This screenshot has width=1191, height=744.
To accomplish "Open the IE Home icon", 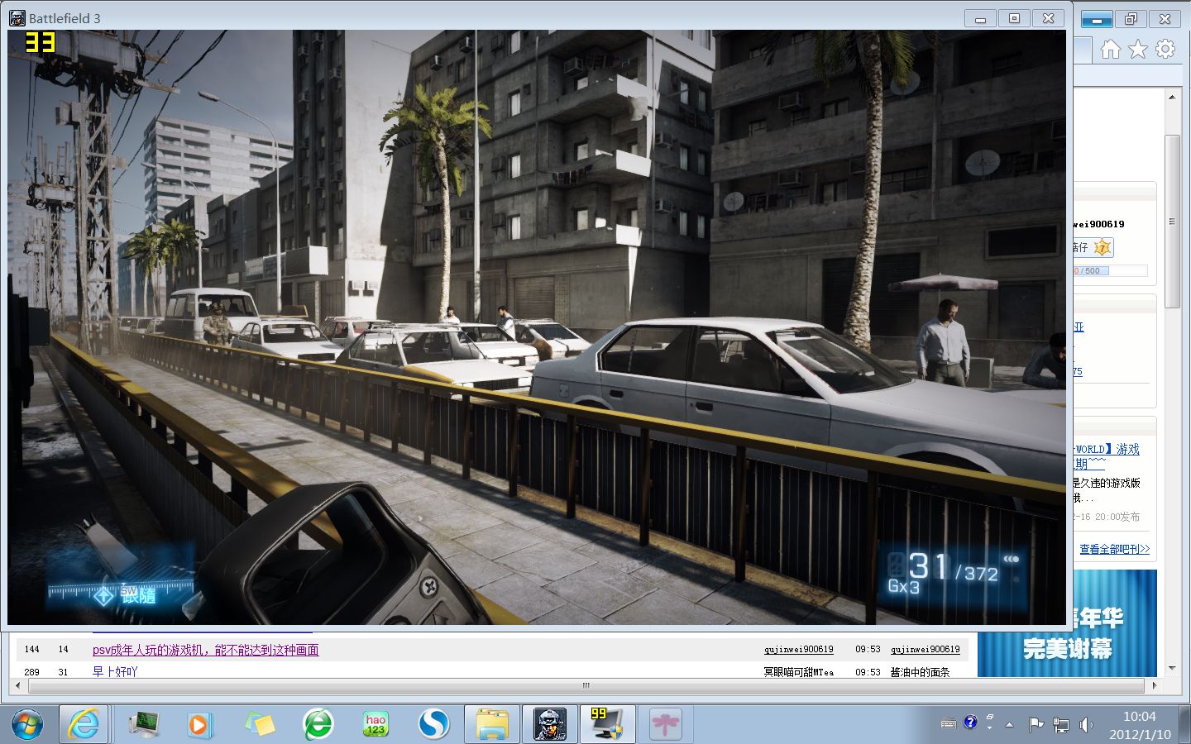I will [x=1110, y=50].
